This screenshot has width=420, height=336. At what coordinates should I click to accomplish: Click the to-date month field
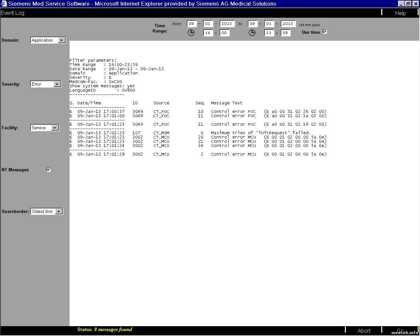coord(269,24)
